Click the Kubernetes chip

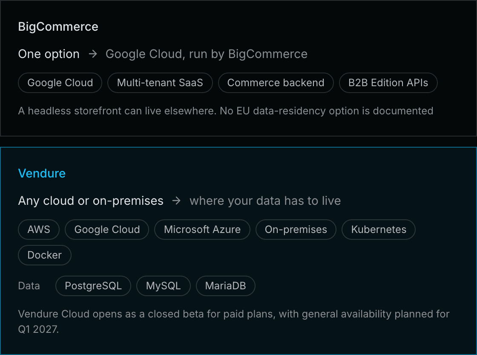pos(379,230)
